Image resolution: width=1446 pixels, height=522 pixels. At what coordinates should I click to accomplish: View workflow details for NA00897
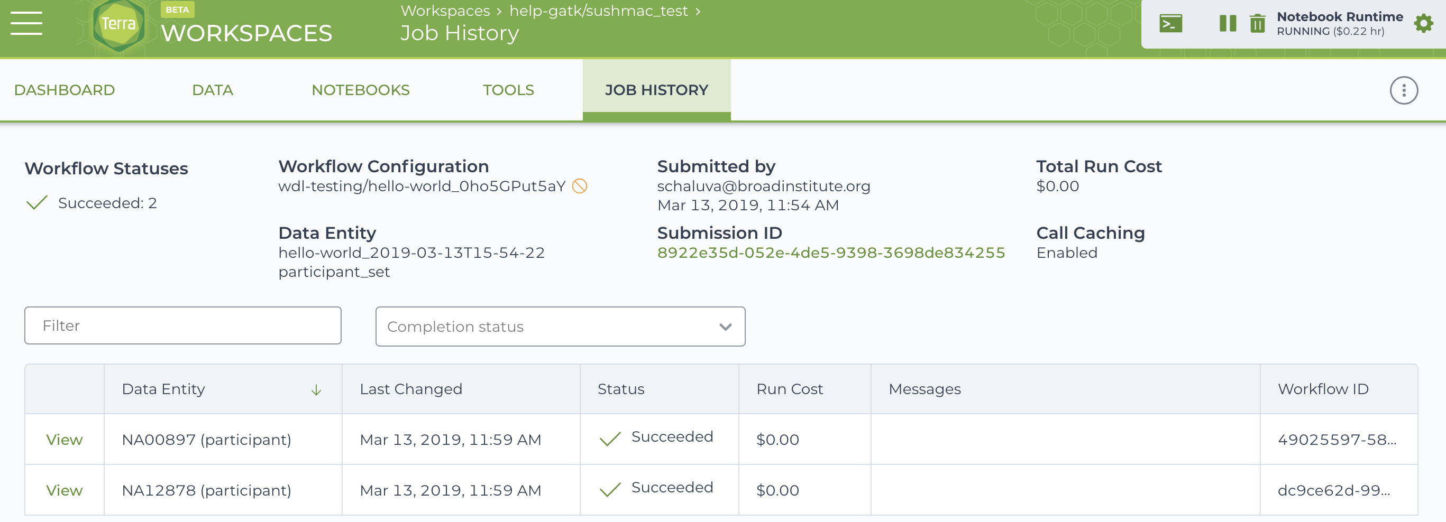coord(65,440)
